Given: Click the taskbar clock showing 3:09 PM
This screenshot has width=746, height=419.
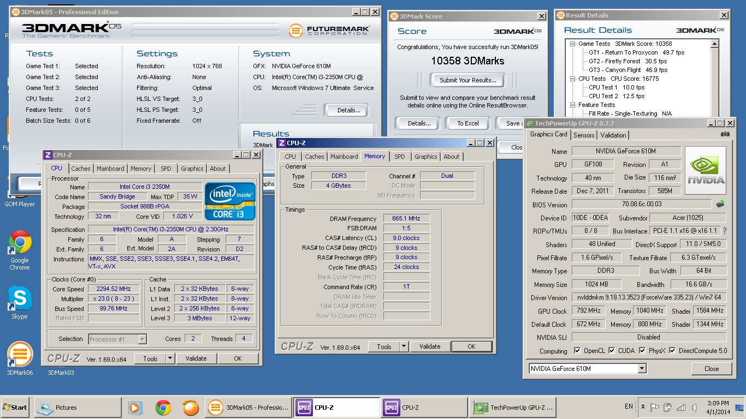Looking at the screenshot, I should coord(719,407).
